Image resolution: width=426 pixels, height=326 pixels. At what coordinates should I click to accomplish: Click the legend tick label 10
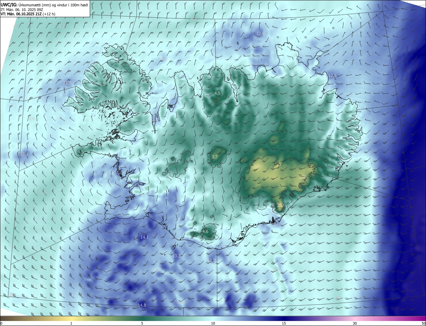point(213,323)
